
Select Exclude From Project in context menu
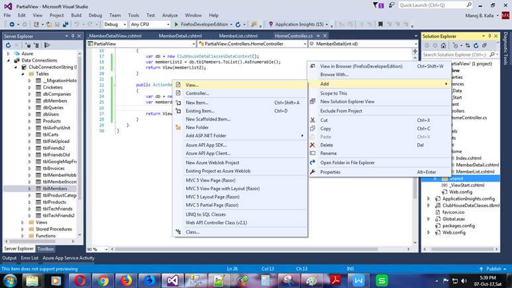click(x=380, y=111)
